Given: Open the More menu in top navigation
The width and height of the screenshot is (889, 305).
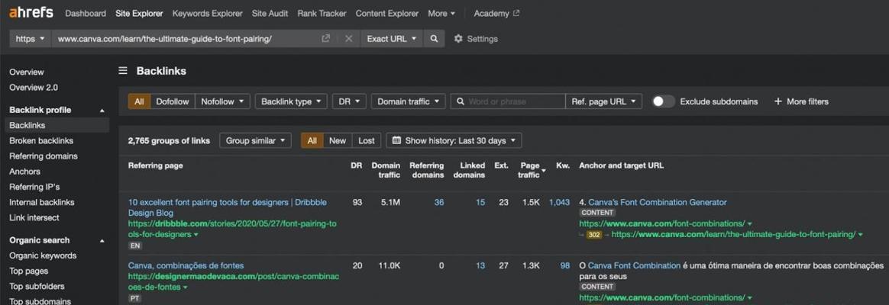Looking at the screenshot, I should (x=441, y=13).
